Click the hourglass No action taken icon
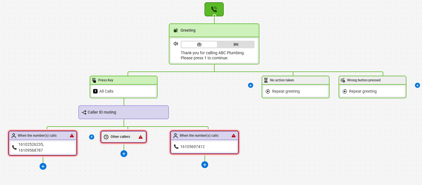The height and width of the screenshot is (185, 422). coord(266,80)
